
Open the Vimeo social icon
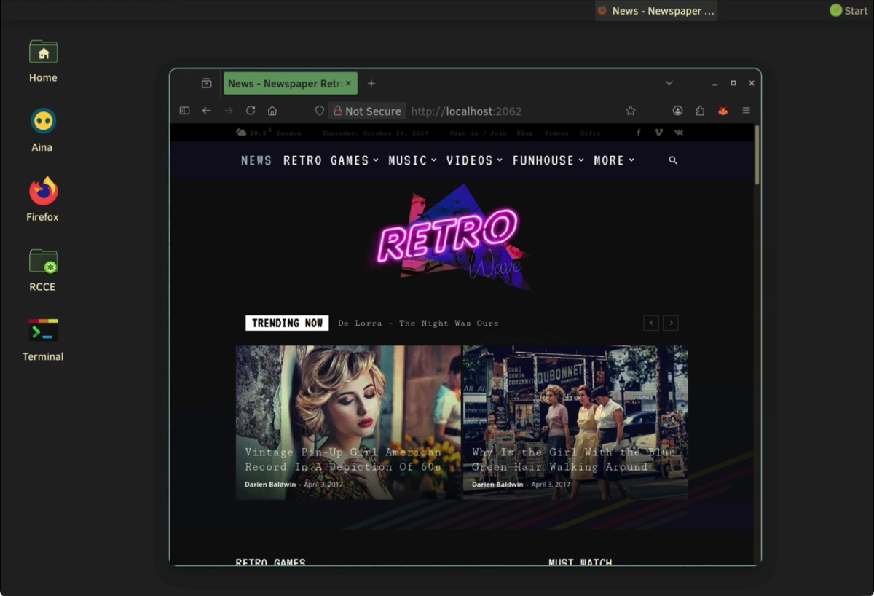click(658, 133)
